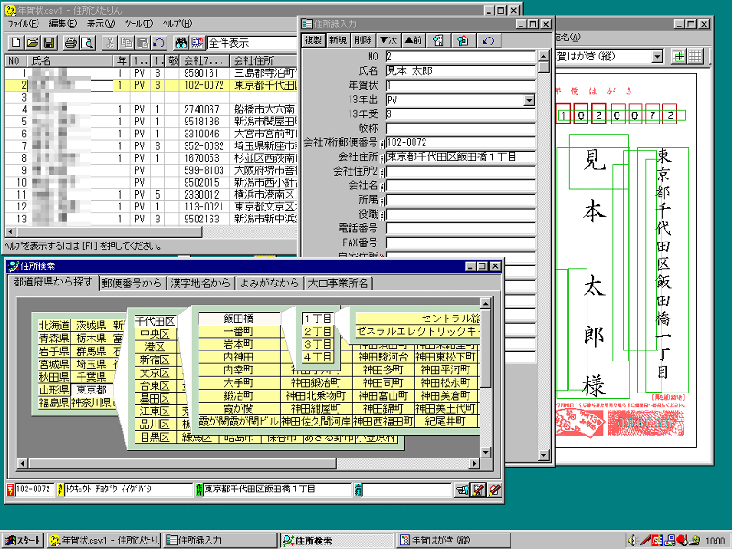This screenshot has height=549, width=732.
Task: Open the 表示(V) menu
Action: point(101,24)
